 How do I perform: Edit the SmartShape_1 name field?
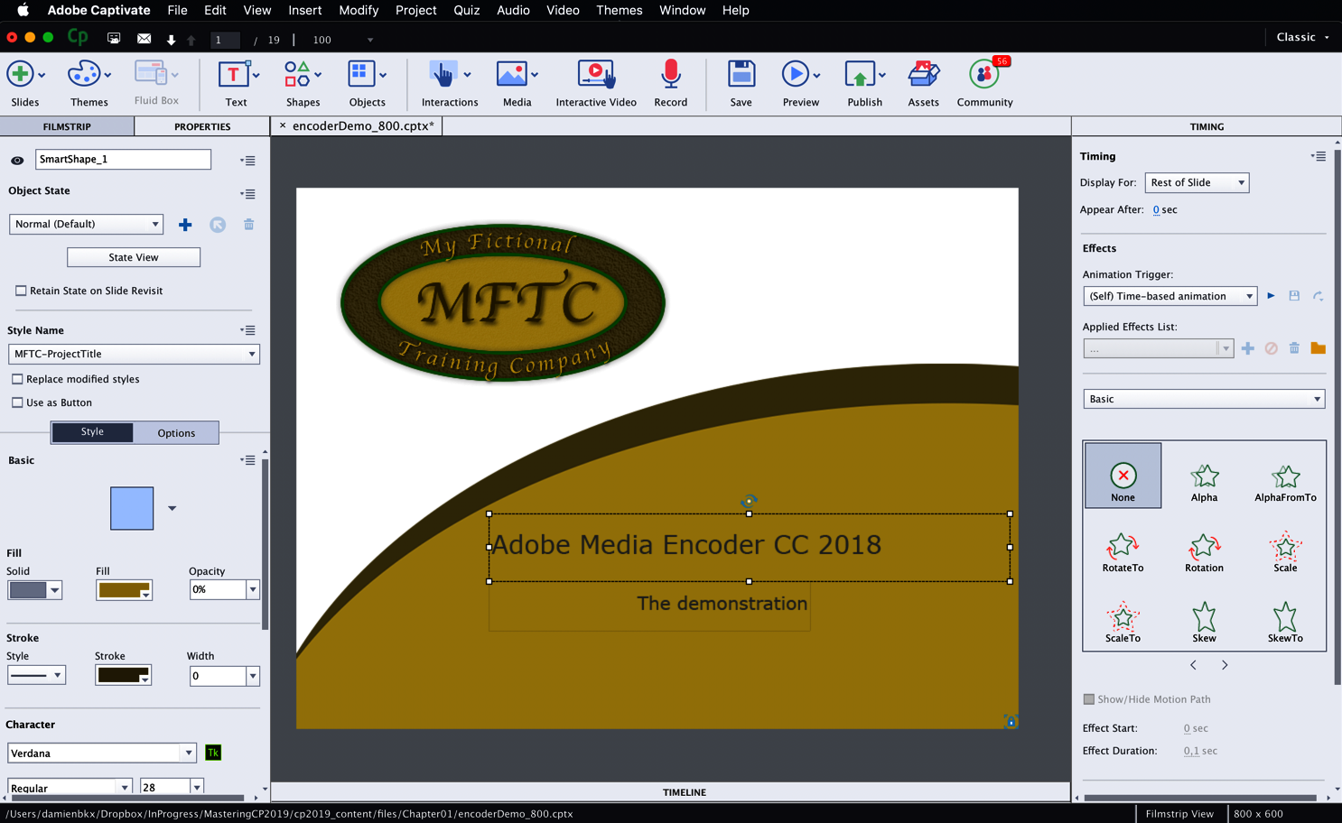(x=123, y=159)
